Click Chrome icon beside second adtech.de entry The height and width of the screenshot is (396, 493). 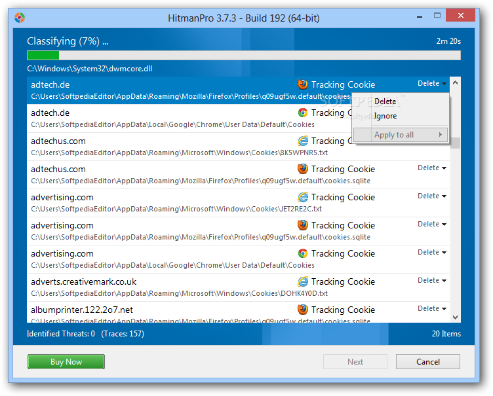[302, 113]
